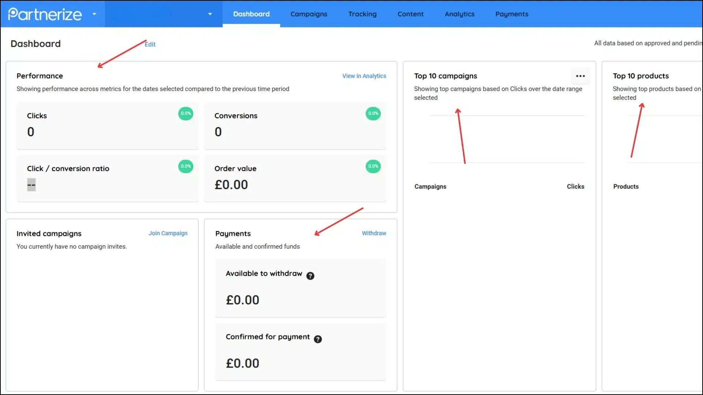Click the 0.0% badge on Order value metric
The width and height of the screenshot is (703, 395).
[373, 166]
